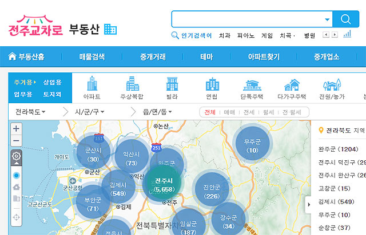Select the 토지외 category tab
The image size is (366, 235).
[x=52, y=94]
